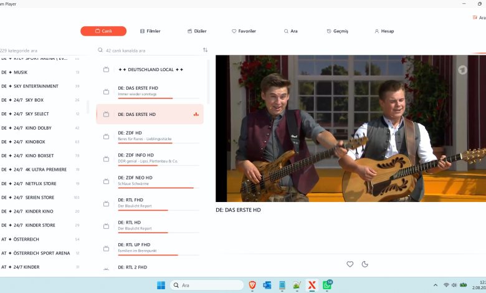
Task: Select the DE: RTL HD channel
Action: [x=150, y=226]
